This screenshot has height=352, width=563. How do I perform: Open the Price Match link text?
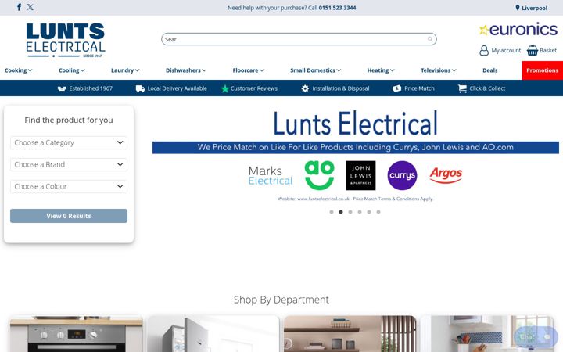[419, 88]
